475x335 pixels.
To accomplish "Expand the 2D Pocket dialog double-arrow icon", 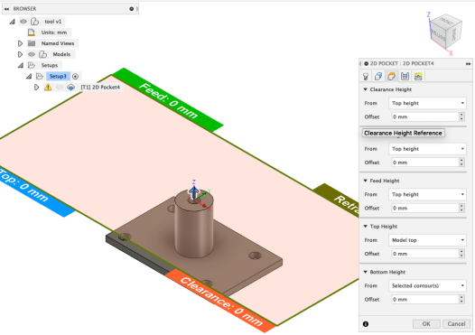I will pos(468,63).
